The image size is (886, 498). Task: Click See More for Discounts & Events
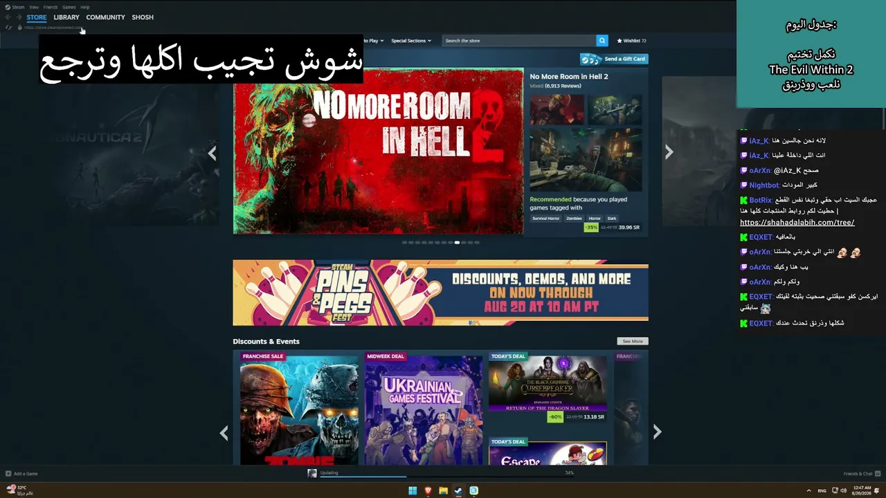pos(633,341)
